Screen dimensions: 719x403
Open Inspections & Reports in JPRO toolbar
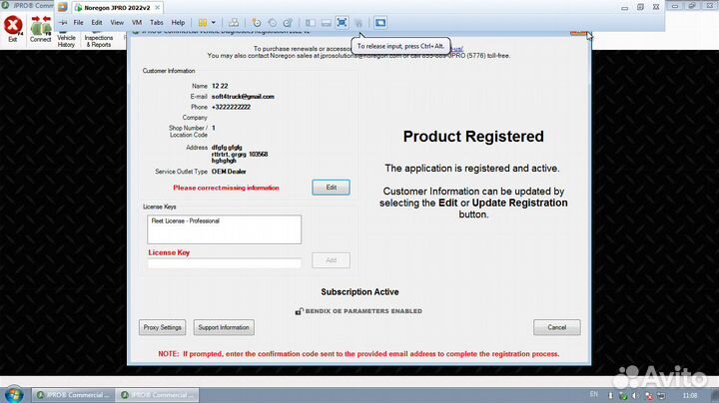tap(99, 40)
